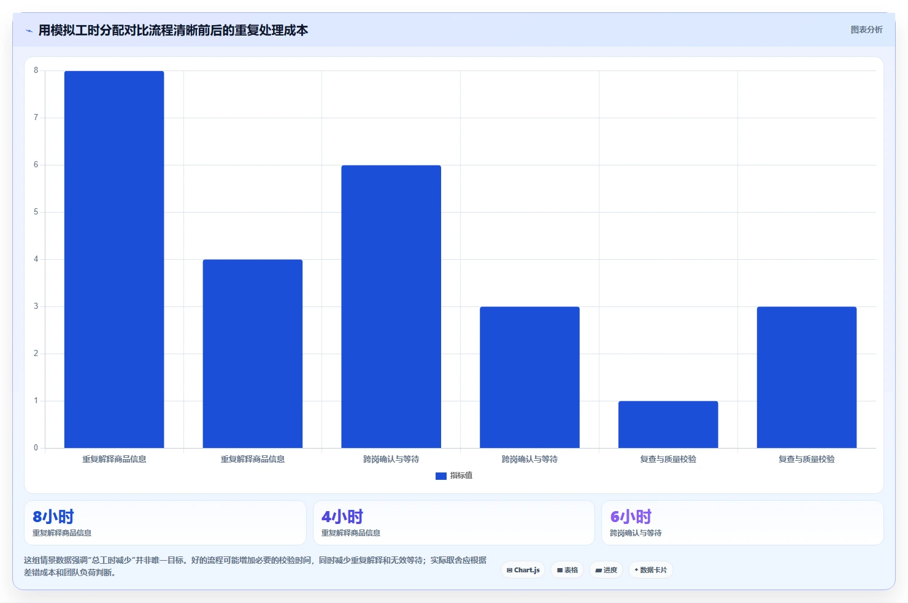Click 跨岗确认与等待 caption in the 6小时 card

point(636,533)
